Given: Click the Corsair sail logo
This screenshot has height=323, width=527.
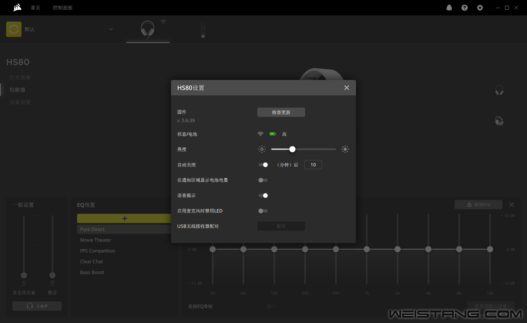Looking at the screenshot, I should click(17, 8).
